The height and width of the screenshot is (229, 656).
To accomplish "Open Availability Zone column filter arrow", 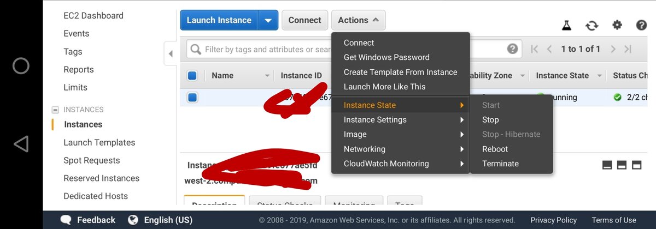I will [x=523, y=76].
